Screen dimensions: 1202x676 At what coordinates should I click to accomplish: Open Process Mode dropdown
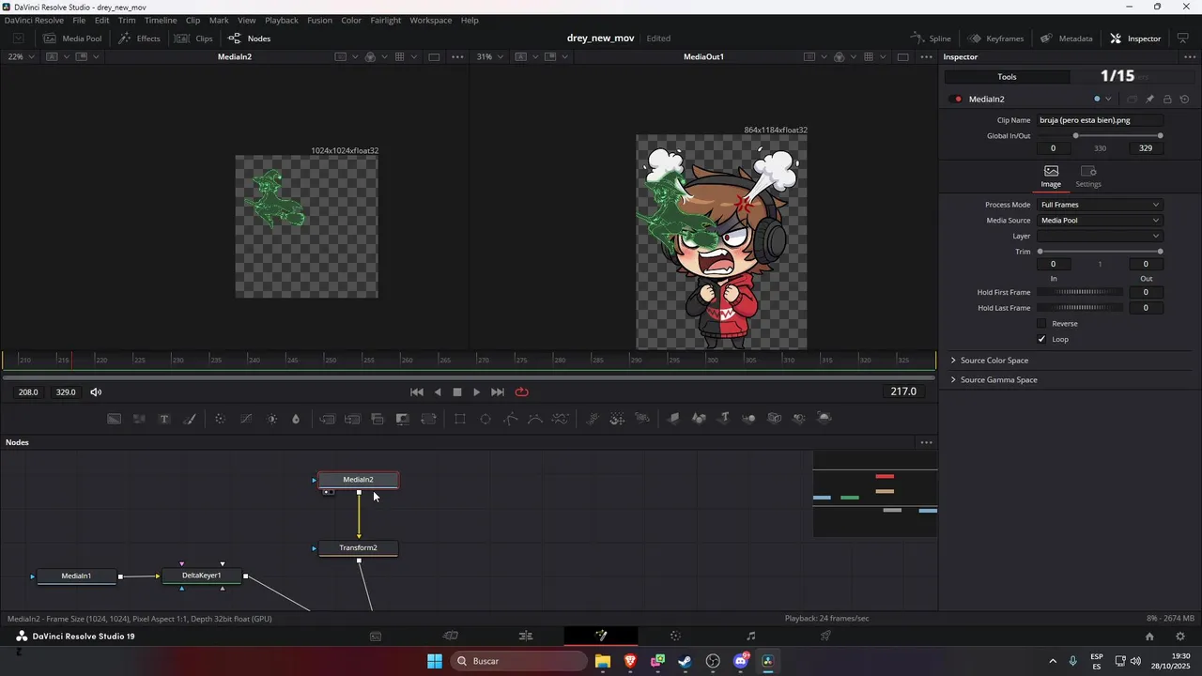coord(1100,205)
